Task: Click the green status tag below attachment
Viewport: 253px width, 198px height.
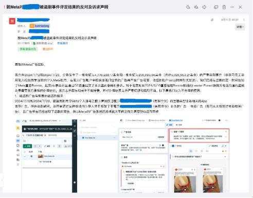Action: (28, 49)
